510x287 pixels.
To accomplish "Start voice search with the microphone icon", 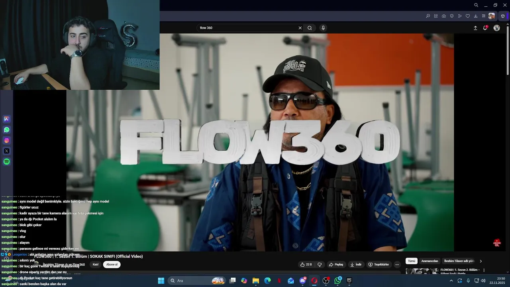I will tap(323, 28).
